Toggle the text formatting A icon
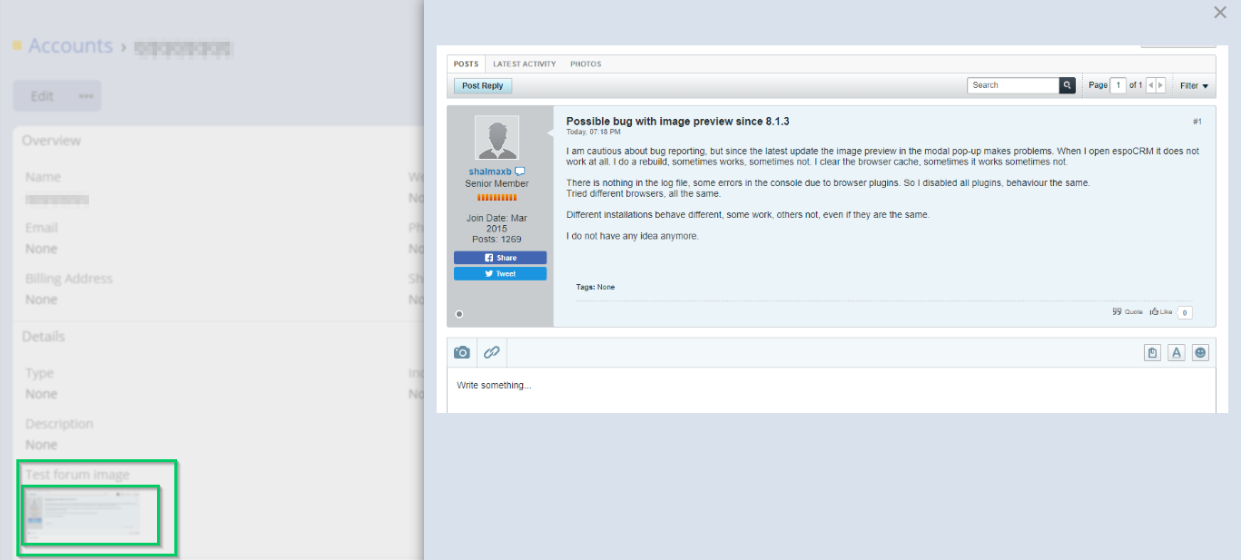 pyautogui.click(x=1177, y=353)
